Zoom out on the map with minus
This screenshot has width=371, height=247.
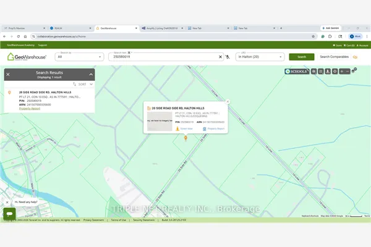(348, 72)
